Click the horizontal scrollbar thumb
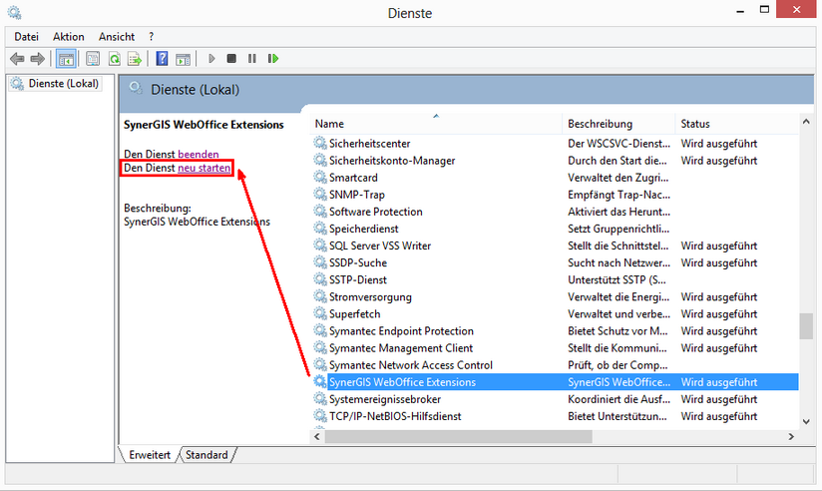This screenshot has width=822, height=491. pyautogui.click(x=458, y=436)
